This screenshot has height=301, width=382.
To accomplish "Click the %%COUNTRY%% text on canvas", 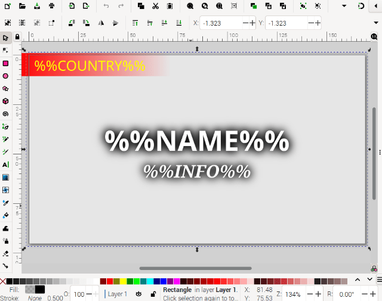I will [x=90, y=66].
